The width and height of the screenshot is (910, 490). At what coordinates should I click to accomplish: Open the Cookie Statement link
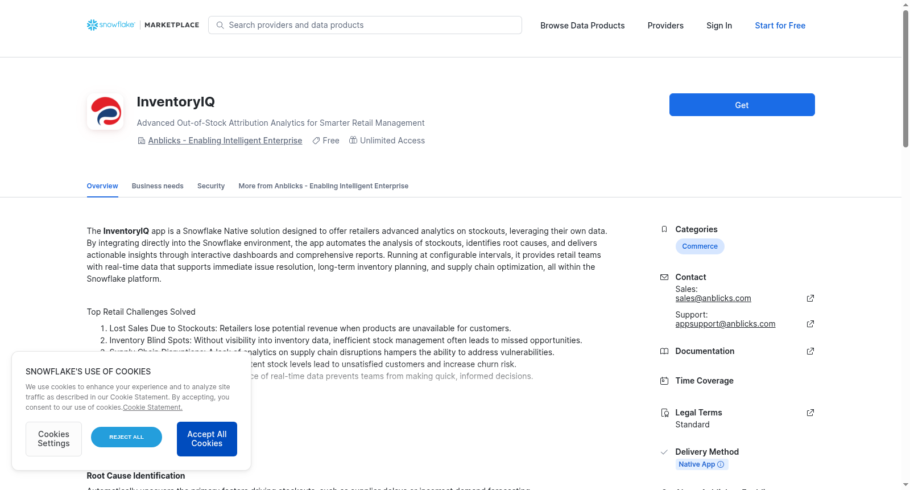click(x=152, y=407)
